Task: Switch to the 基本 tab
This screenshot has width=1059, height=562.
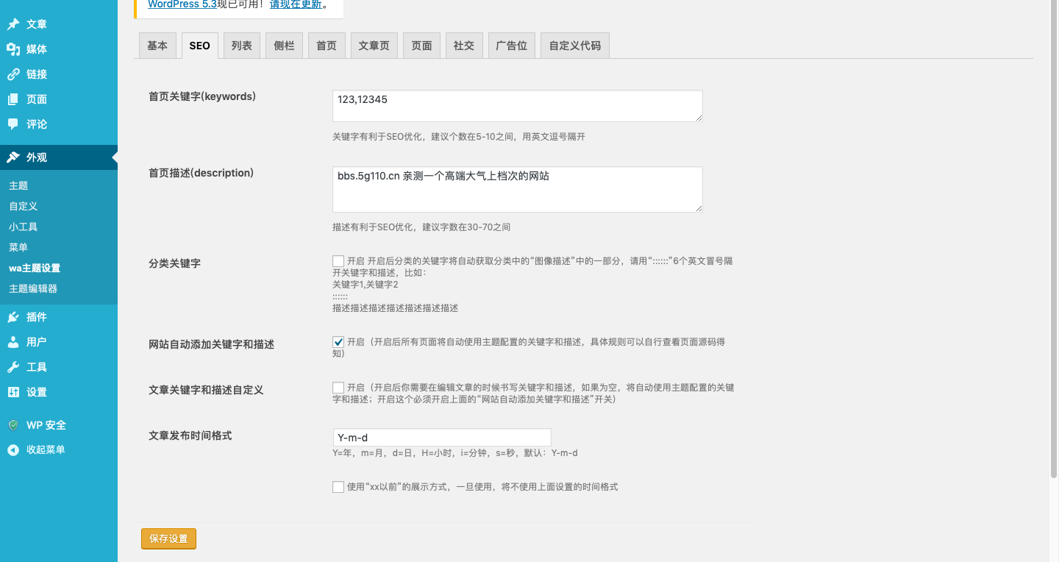Action: point(157,46)
